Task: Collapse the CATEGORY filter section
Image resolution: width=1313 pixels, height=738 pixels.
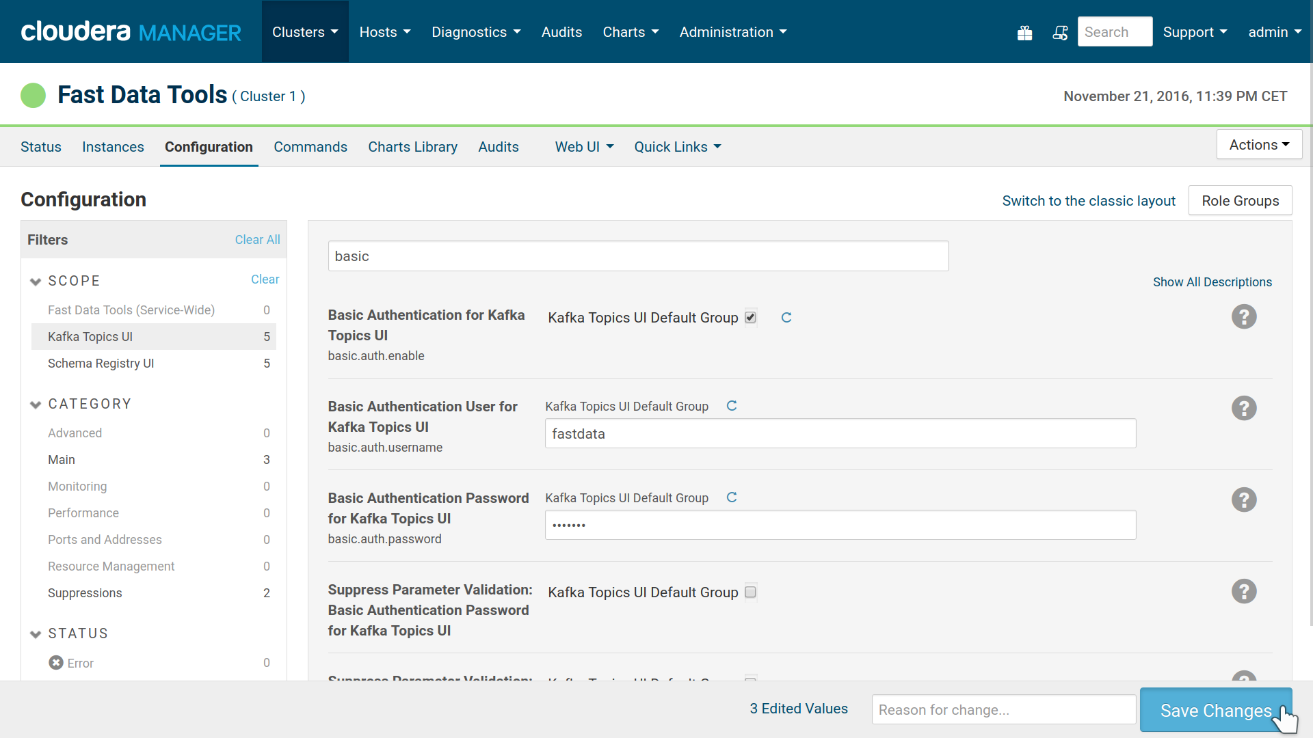Action: click(x=36, y=405)
